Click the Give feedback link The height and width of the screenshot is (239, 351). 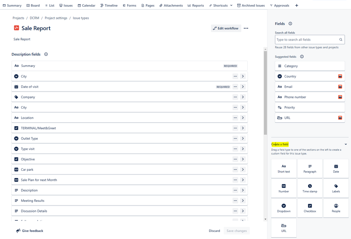(30, 231)
